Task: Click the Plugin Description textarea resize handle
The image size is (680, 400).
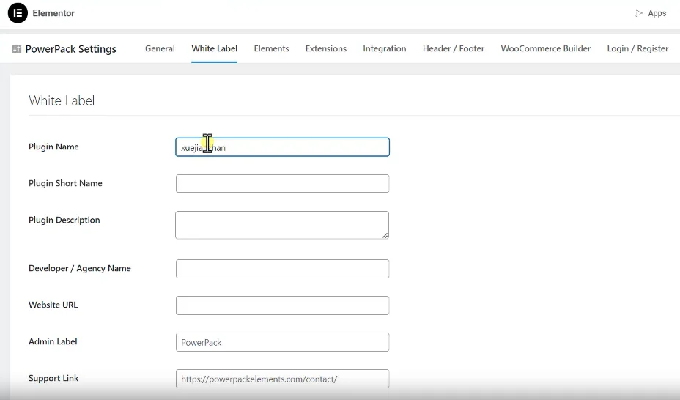Action: [x=385, y=235]
